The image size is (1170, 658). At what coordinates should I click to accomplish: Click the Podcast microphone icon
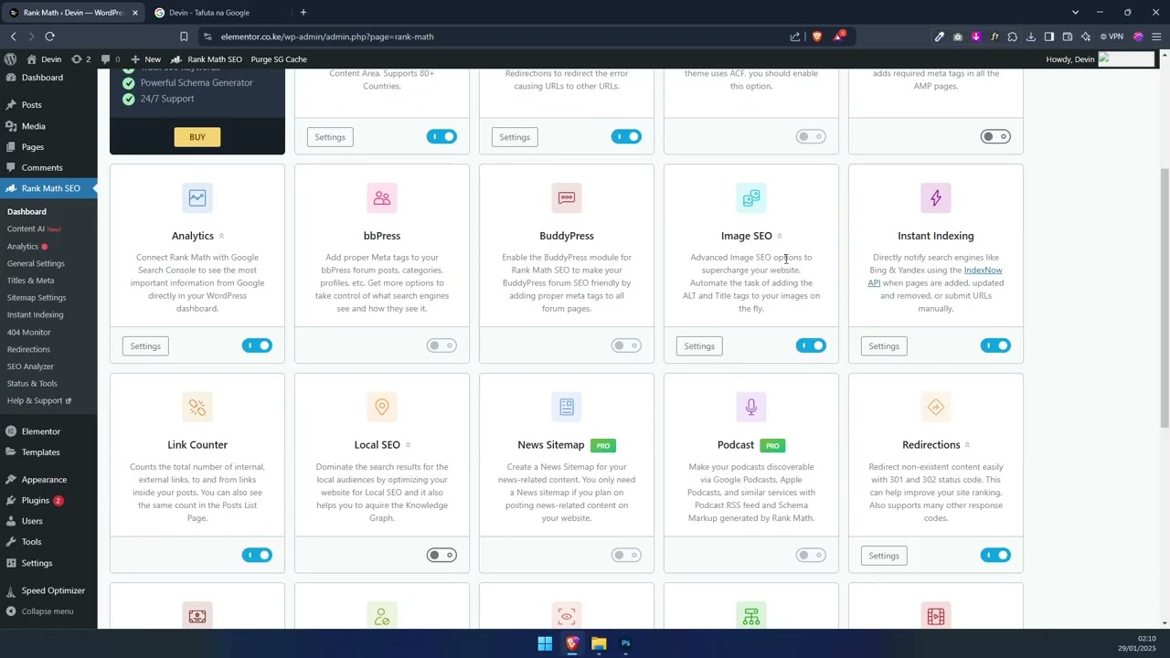[751, 407]
